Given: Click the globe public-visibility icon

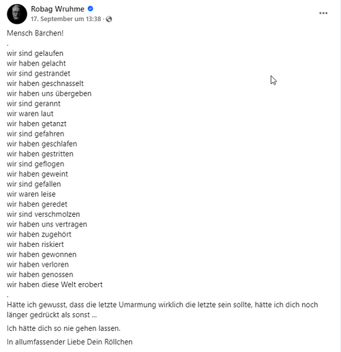Looking at the screenshot, I should point(109,19).
